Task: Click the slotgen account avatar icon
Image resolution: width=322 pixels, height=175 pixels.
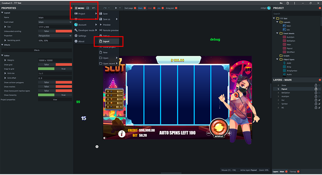Action: click(269, 8)
